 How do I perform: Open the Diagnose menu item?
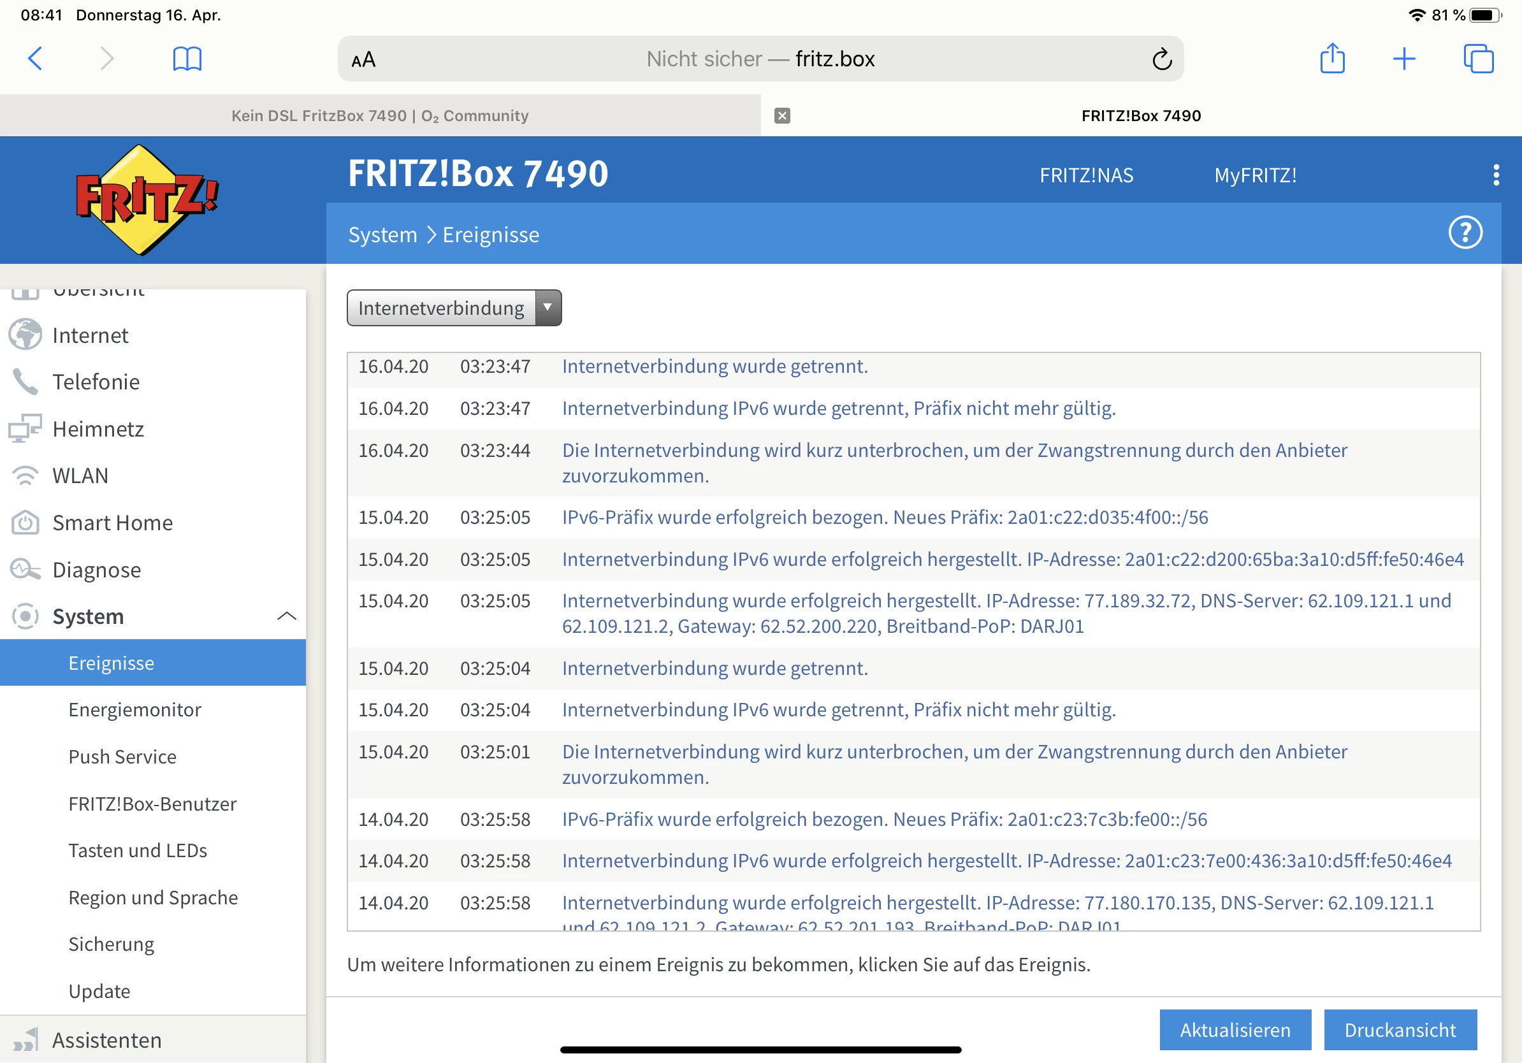coord(97,570)
